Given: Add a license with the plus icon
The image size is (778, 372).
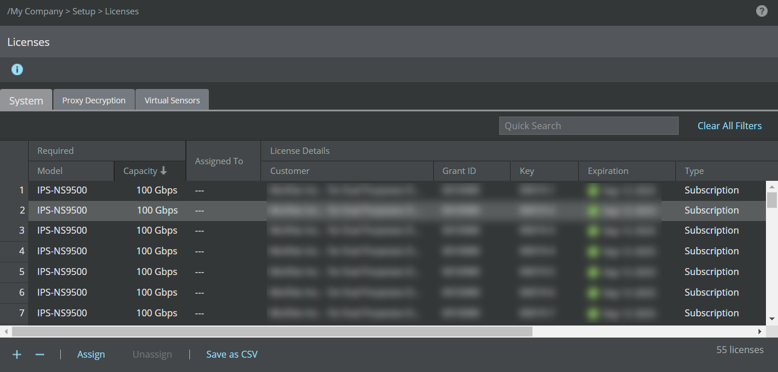Looking at the screenshot, I should coord(17,355).
